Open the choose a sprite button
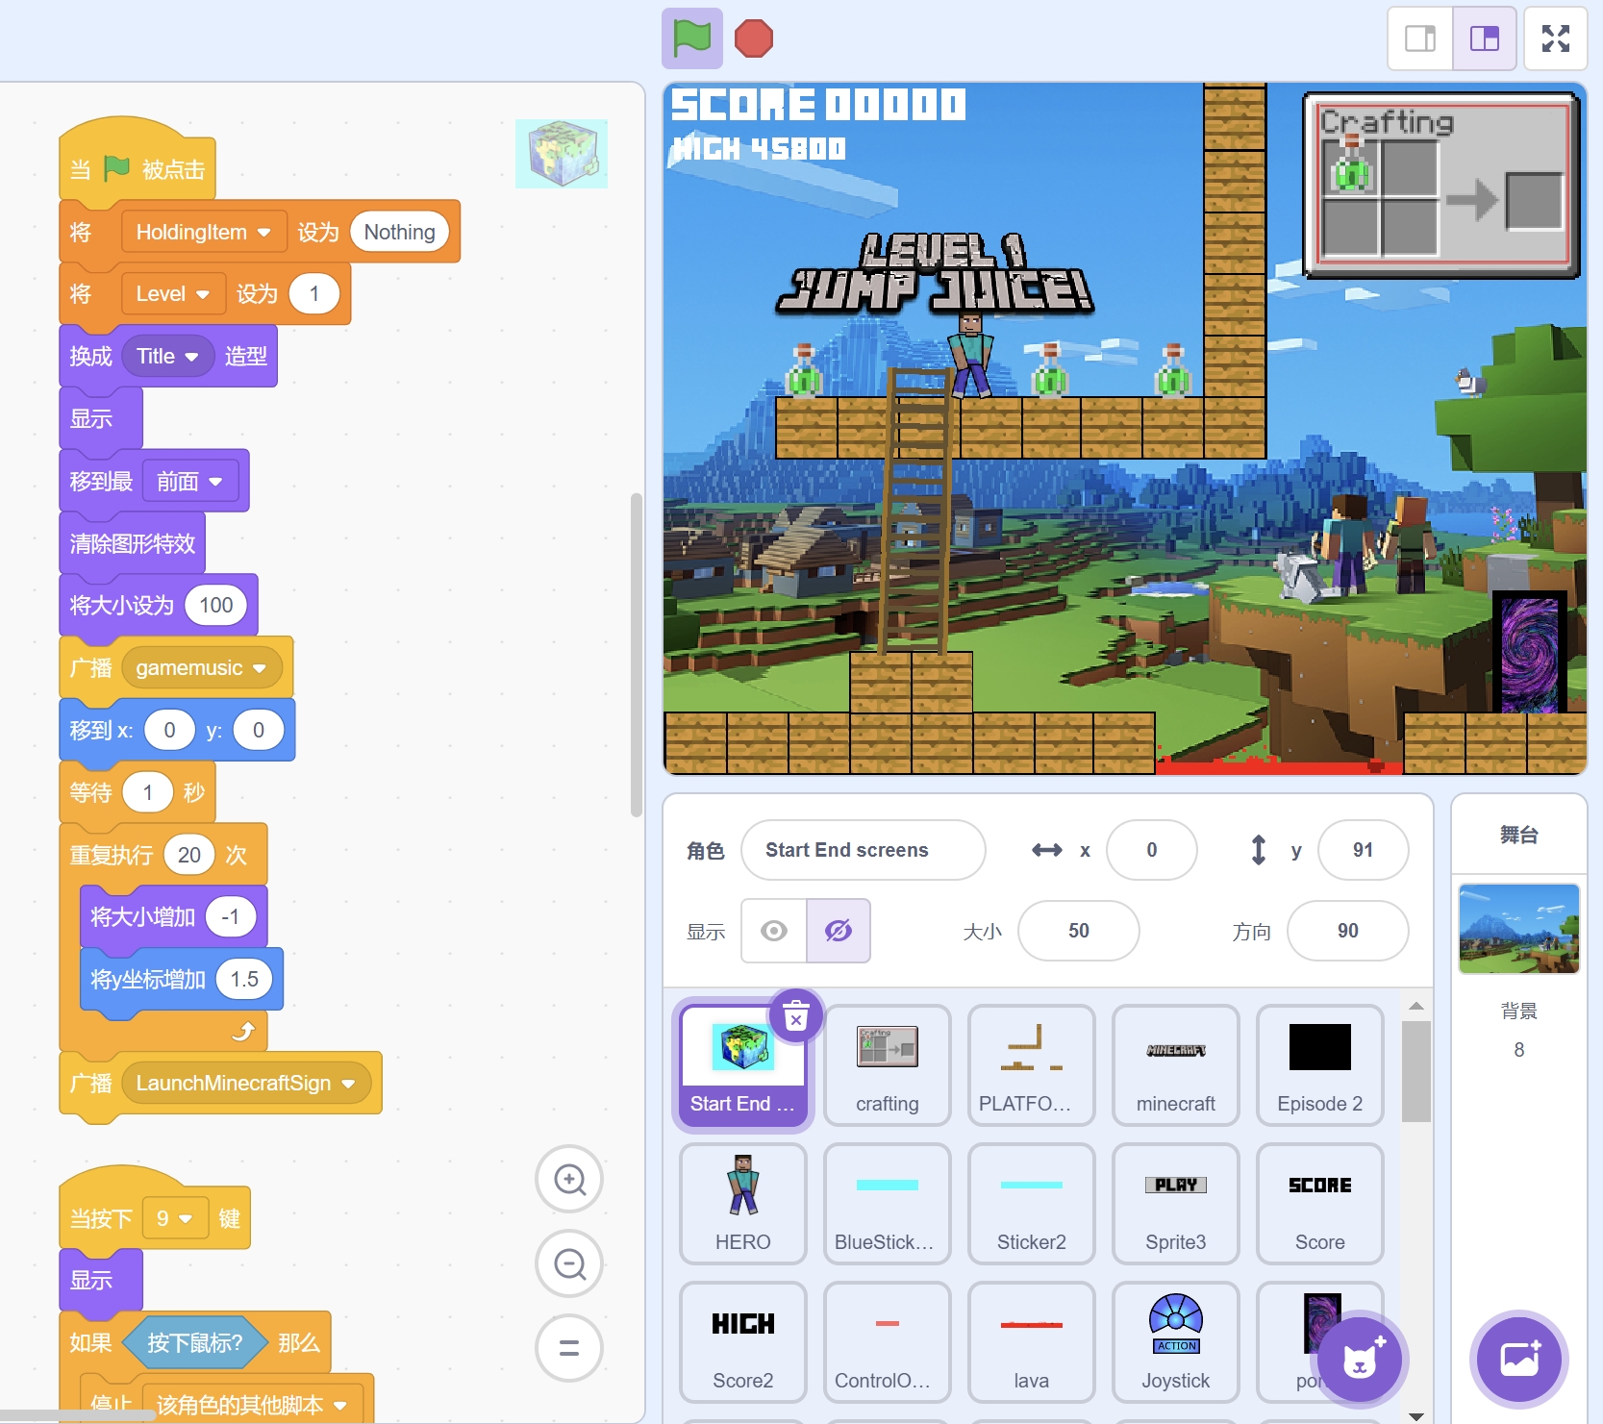The height and width of the screenshot is (1424, 1603). (1359, 1359)
